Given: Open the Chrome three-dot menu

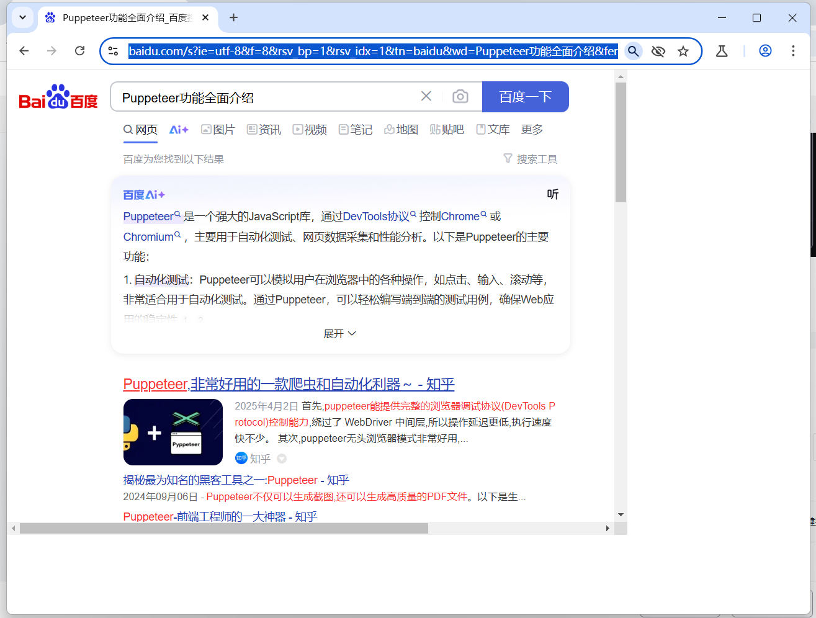Looking at the screenshot, I should [793, 51].
